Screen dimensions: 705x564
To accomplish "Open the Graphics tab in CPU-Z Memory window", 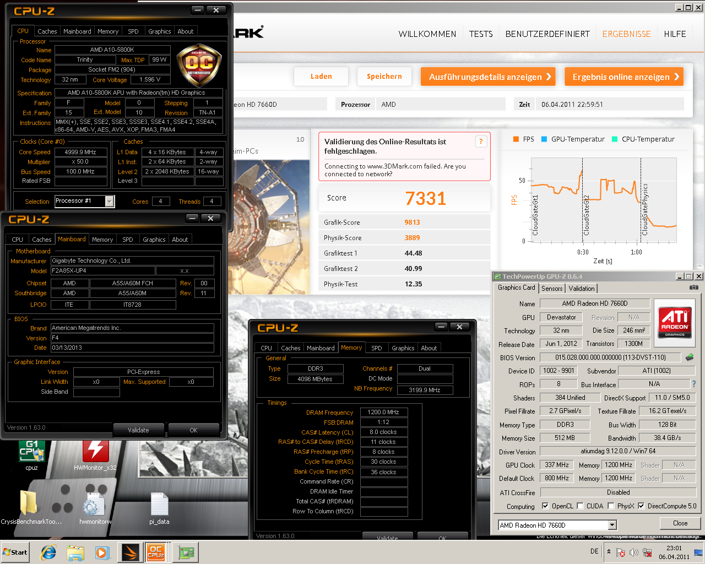I will tap(403, 348).
